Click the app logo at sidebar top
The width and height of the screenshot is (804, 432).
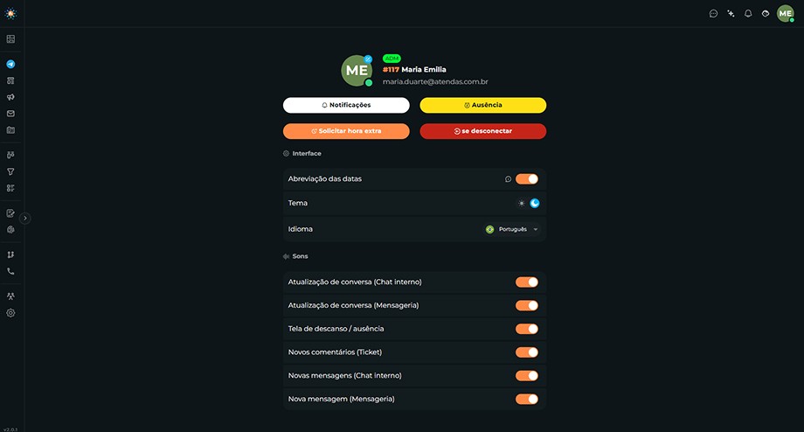pos(10,14)
